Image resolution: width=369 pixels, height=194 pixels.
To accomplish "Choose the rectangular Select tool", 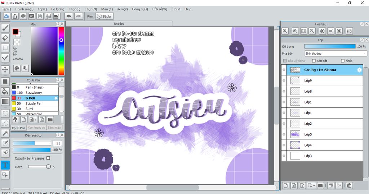I will [x=5, y=113].
